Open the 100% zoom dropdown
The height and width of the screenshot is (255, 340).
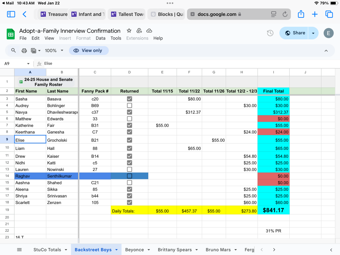tap(54, 50)
